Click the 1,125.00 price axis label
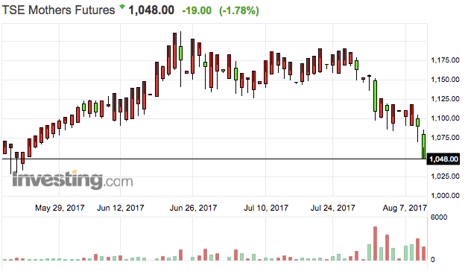 445,98
